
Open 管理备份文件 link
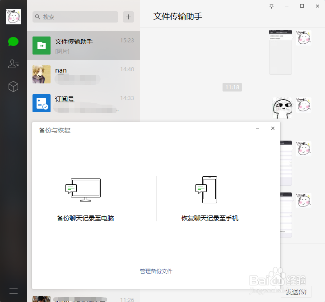(156, 271)
